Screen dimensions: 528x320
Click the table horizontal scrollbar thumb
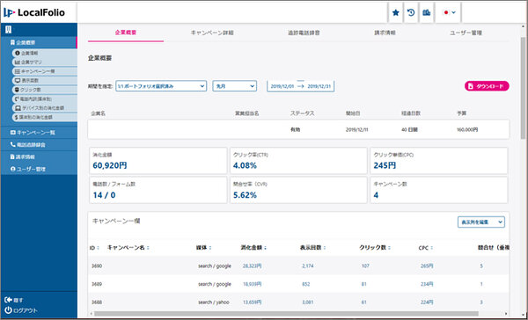(286, 314)
